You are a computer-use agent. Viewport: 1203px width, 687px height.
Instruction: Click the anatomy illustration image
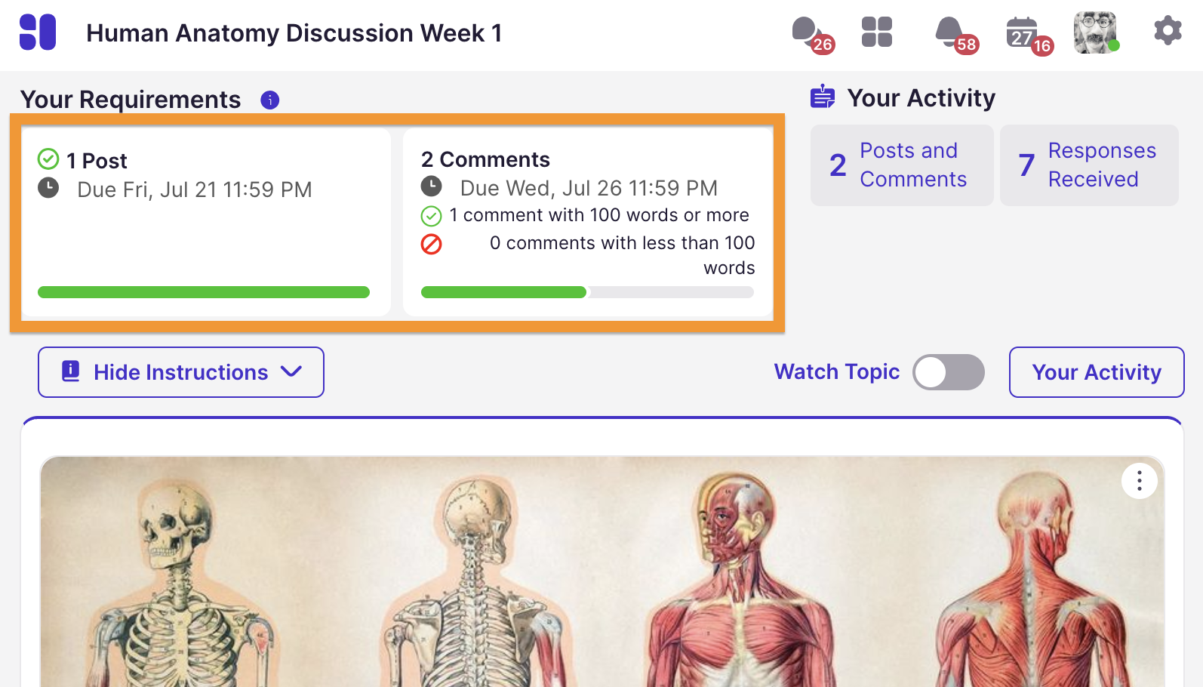point(602,571)
